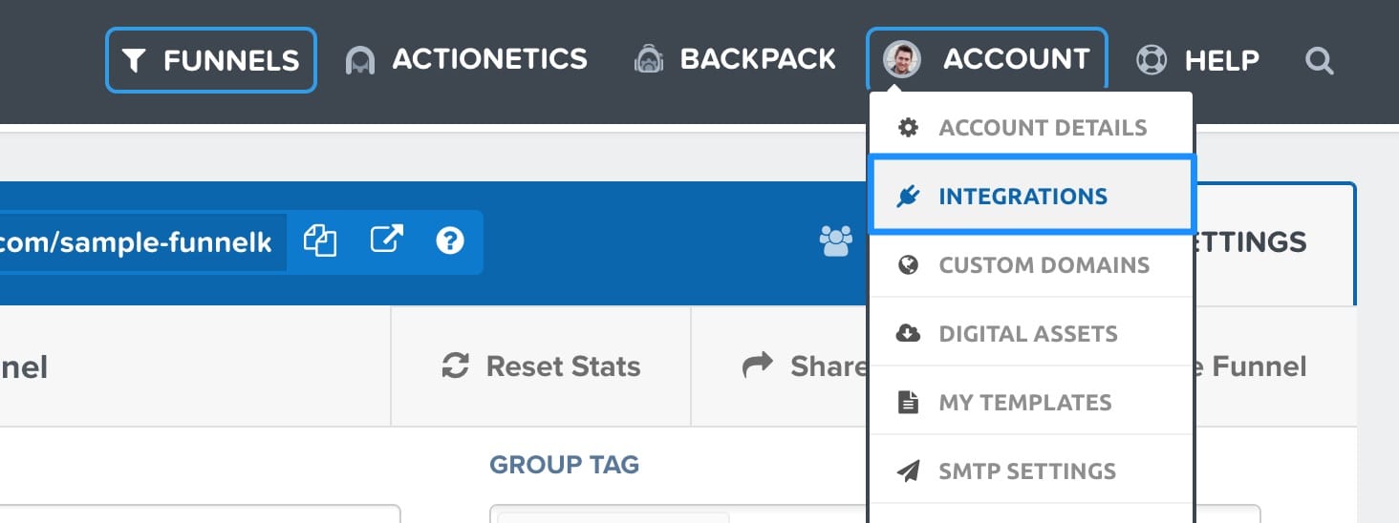This screenshot has height=523, width=1399.
Task: Click the Integrations plug icon
Action: point(908,196)
